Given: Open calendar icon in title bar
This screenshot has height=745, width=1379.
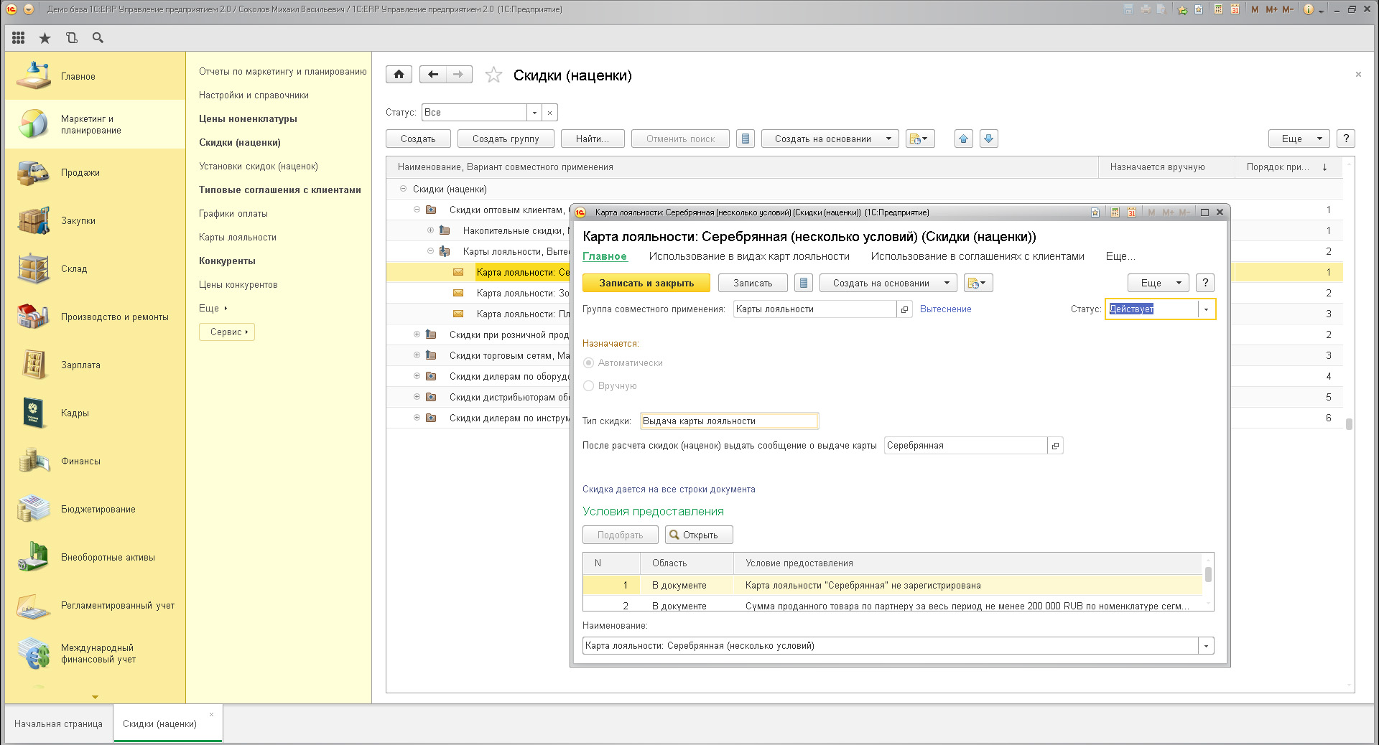Looking at the screenshot, I should click(1235, 9).
